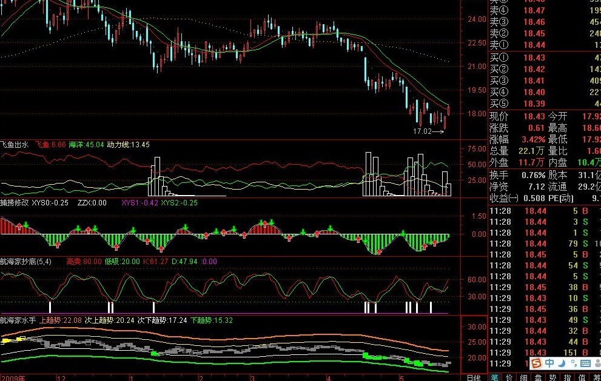Click the 航海家水手 indicator title
601x381 pixels.
tap(18, 319)
